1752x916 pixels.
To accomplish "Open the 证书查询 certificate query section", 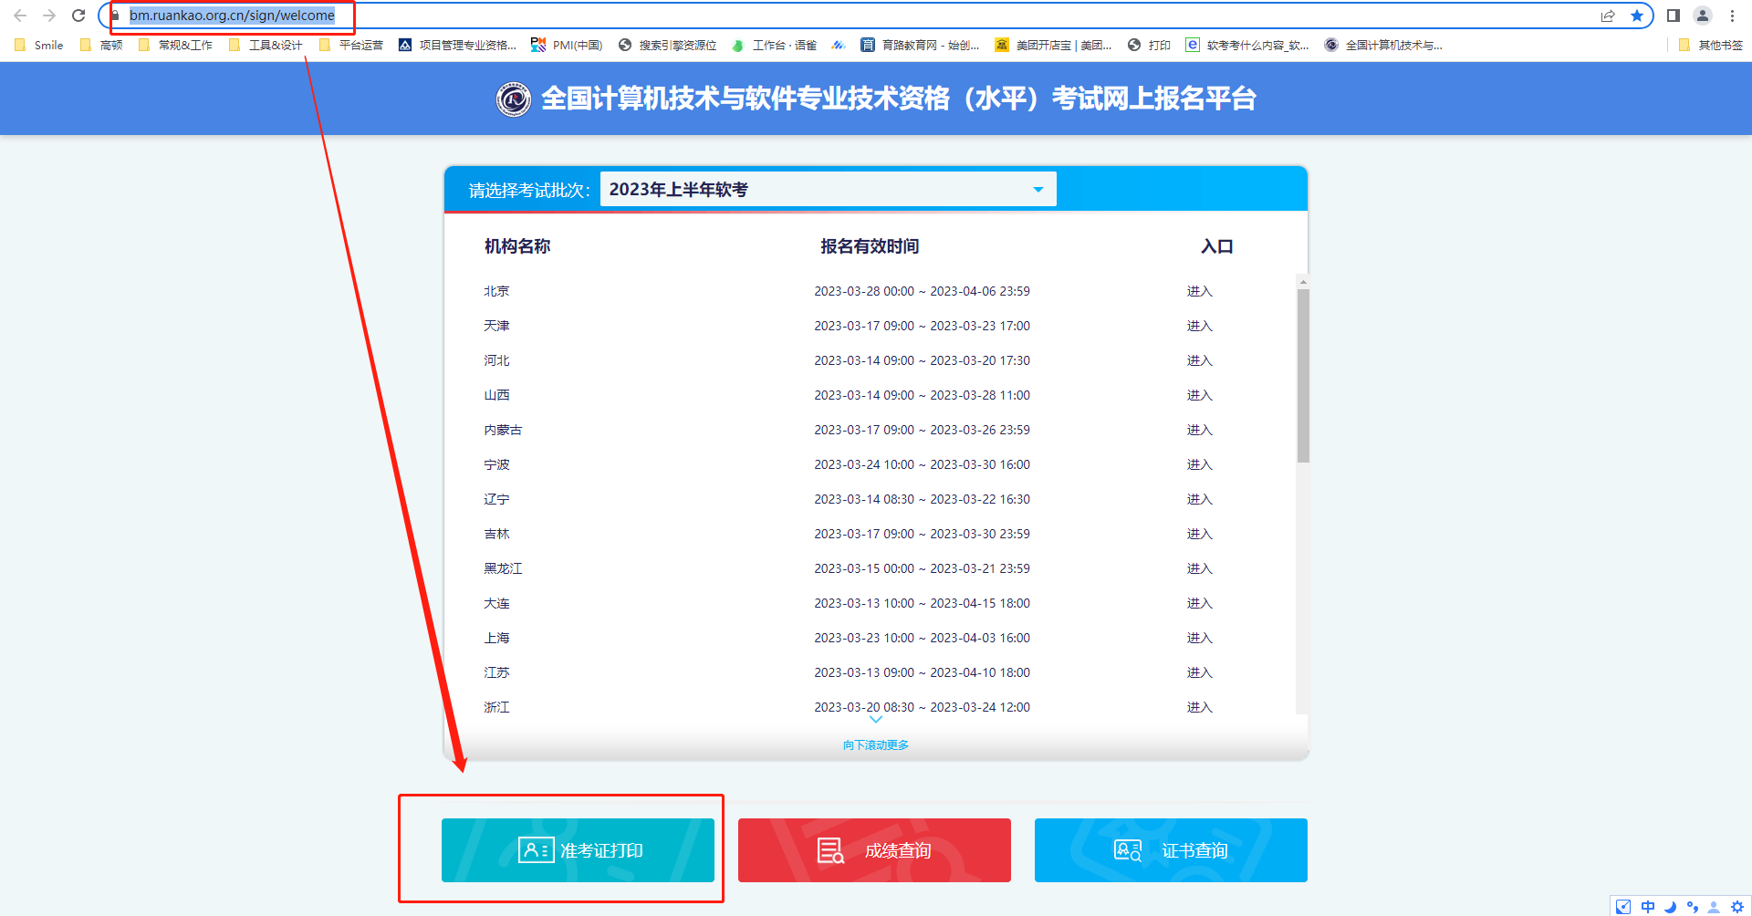I will pyautogui.click(x=1171, y=849).
